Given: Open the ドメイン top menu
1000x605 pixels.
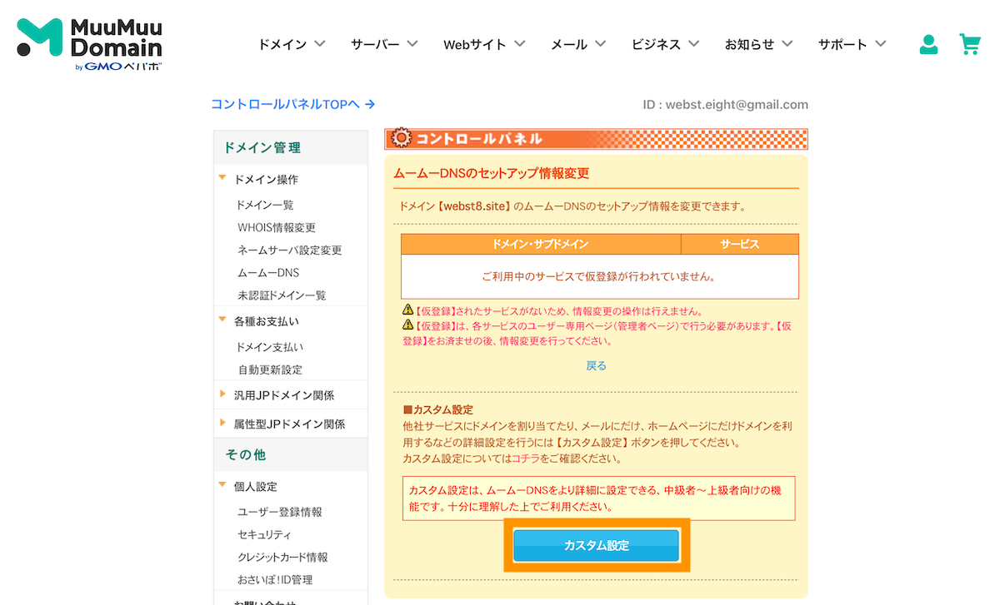Looking at the screenshot, I should point(282,44).
